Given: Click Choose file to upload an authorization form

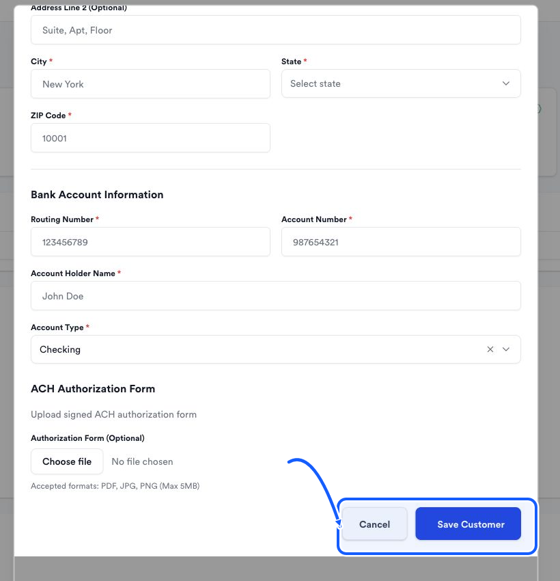Looking at the screenshot, I should (x=67, y=461).
